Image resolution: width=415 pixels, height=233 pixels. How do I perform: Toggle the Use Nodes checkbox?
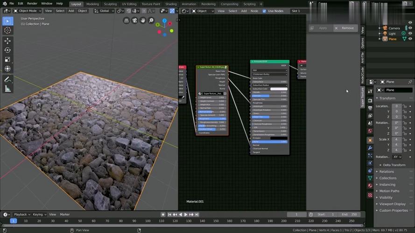[264, 11]
